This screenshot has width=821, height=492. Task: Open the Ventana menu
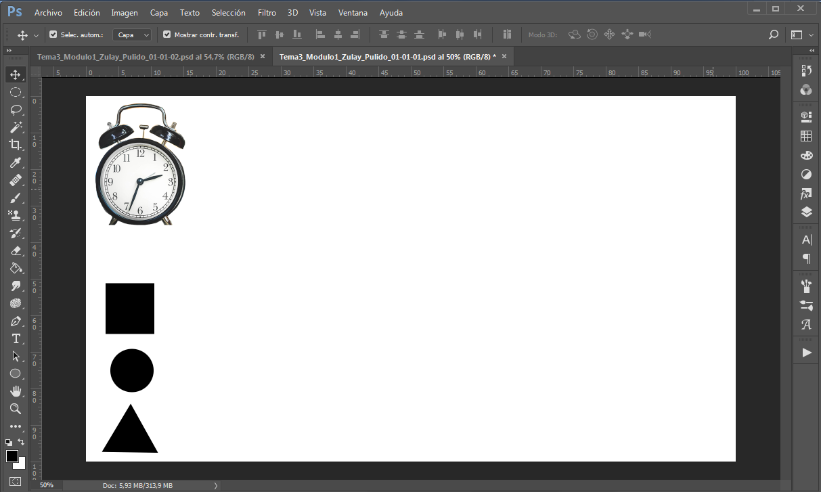click(x=353, y=13)
